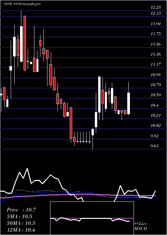167x235 pixels.
Task: Click the 10.02 price axis label
Action: click(156, 126)
